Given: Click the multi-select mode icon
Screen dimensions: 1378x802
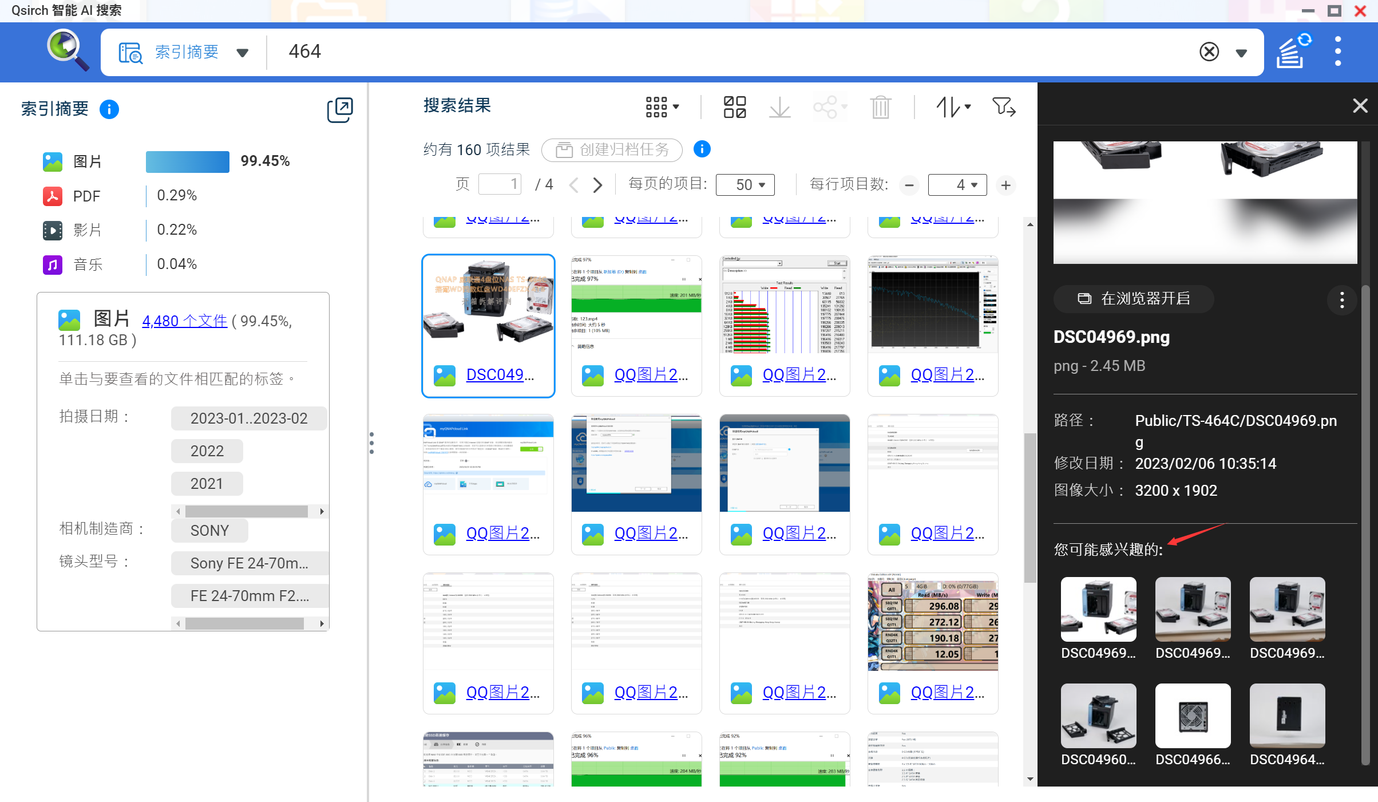Looking at the screenshot, I should pos(734,107).
